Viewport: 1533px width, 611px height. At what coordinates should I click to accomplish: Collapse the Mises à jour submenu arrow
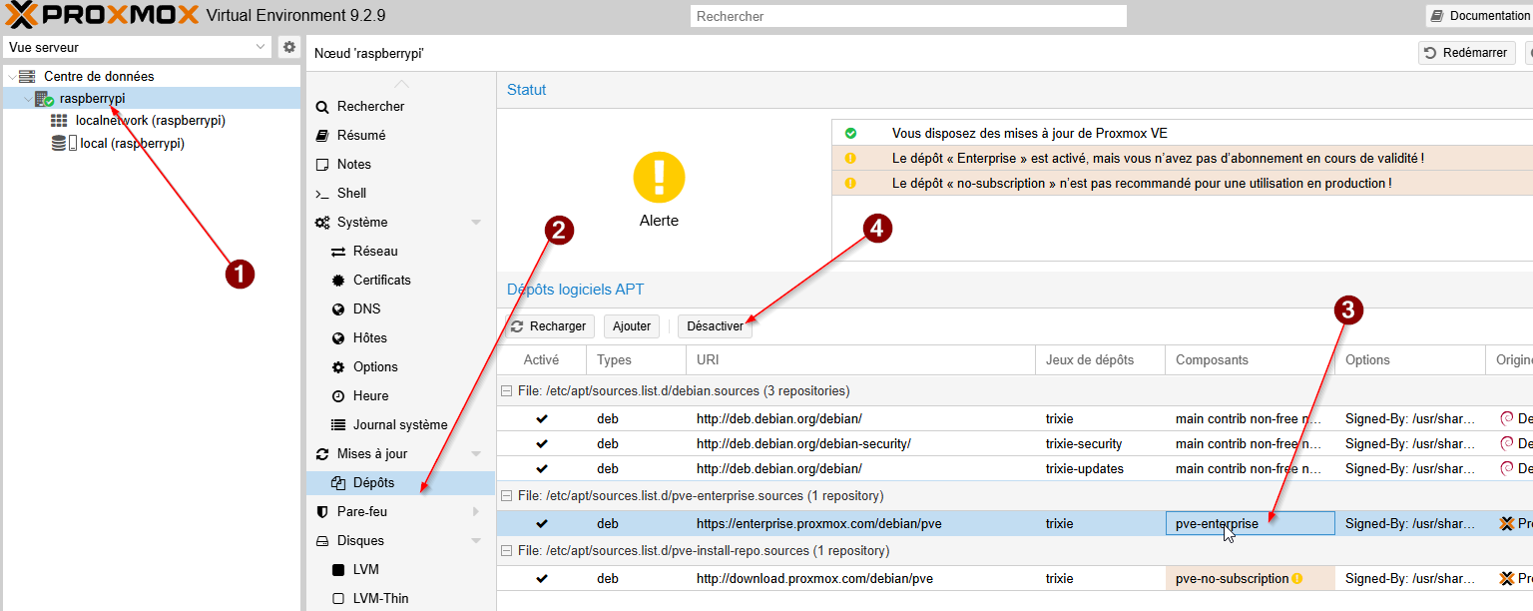coord(476,453)
